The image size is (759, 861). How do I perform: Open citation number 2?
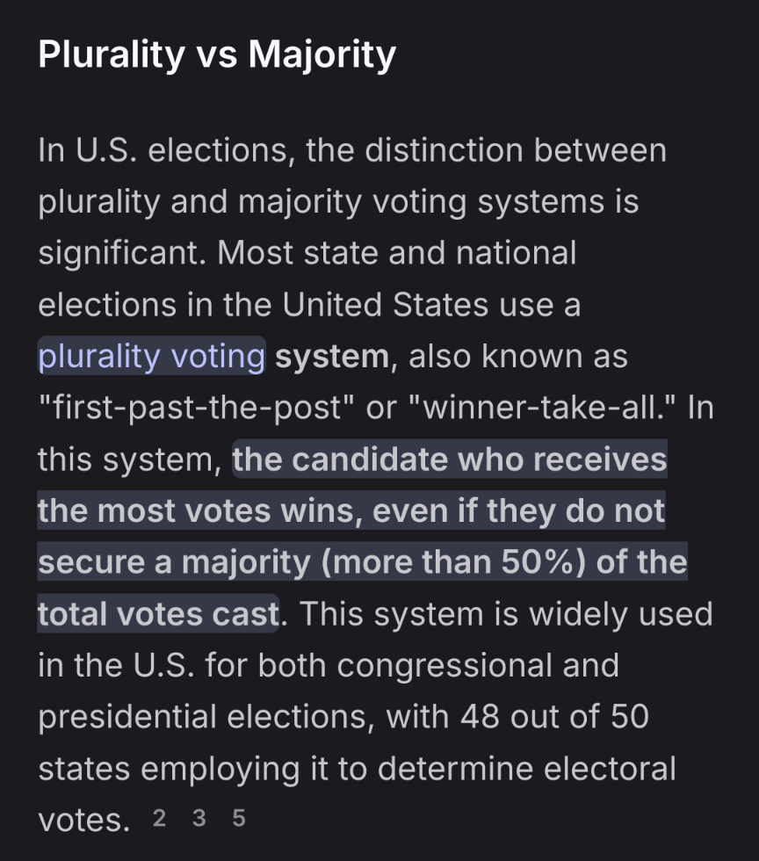point(159,818)
